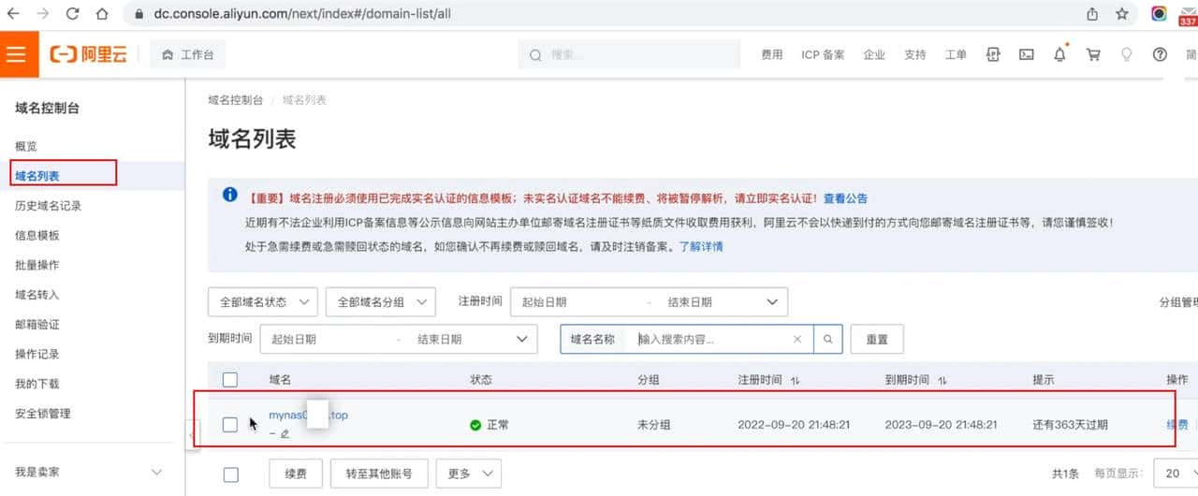Open the 支持 menu

coord(914,55)
